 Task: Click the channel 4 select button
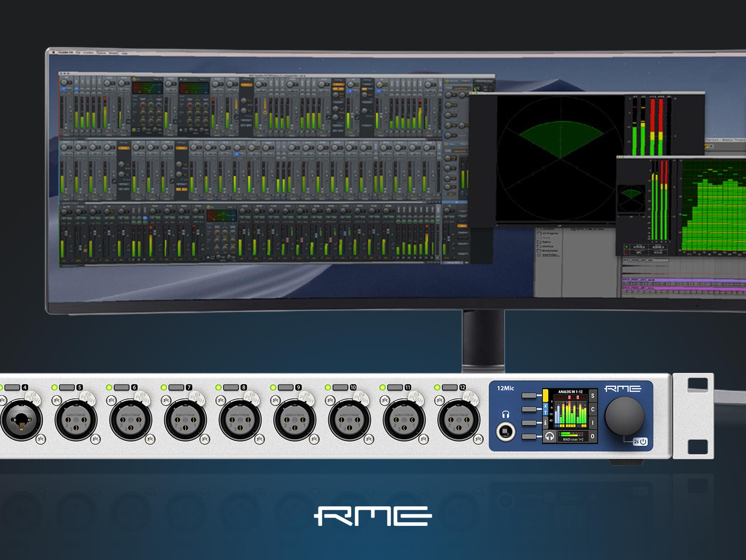pyautogui.click(x=12, y=387)
